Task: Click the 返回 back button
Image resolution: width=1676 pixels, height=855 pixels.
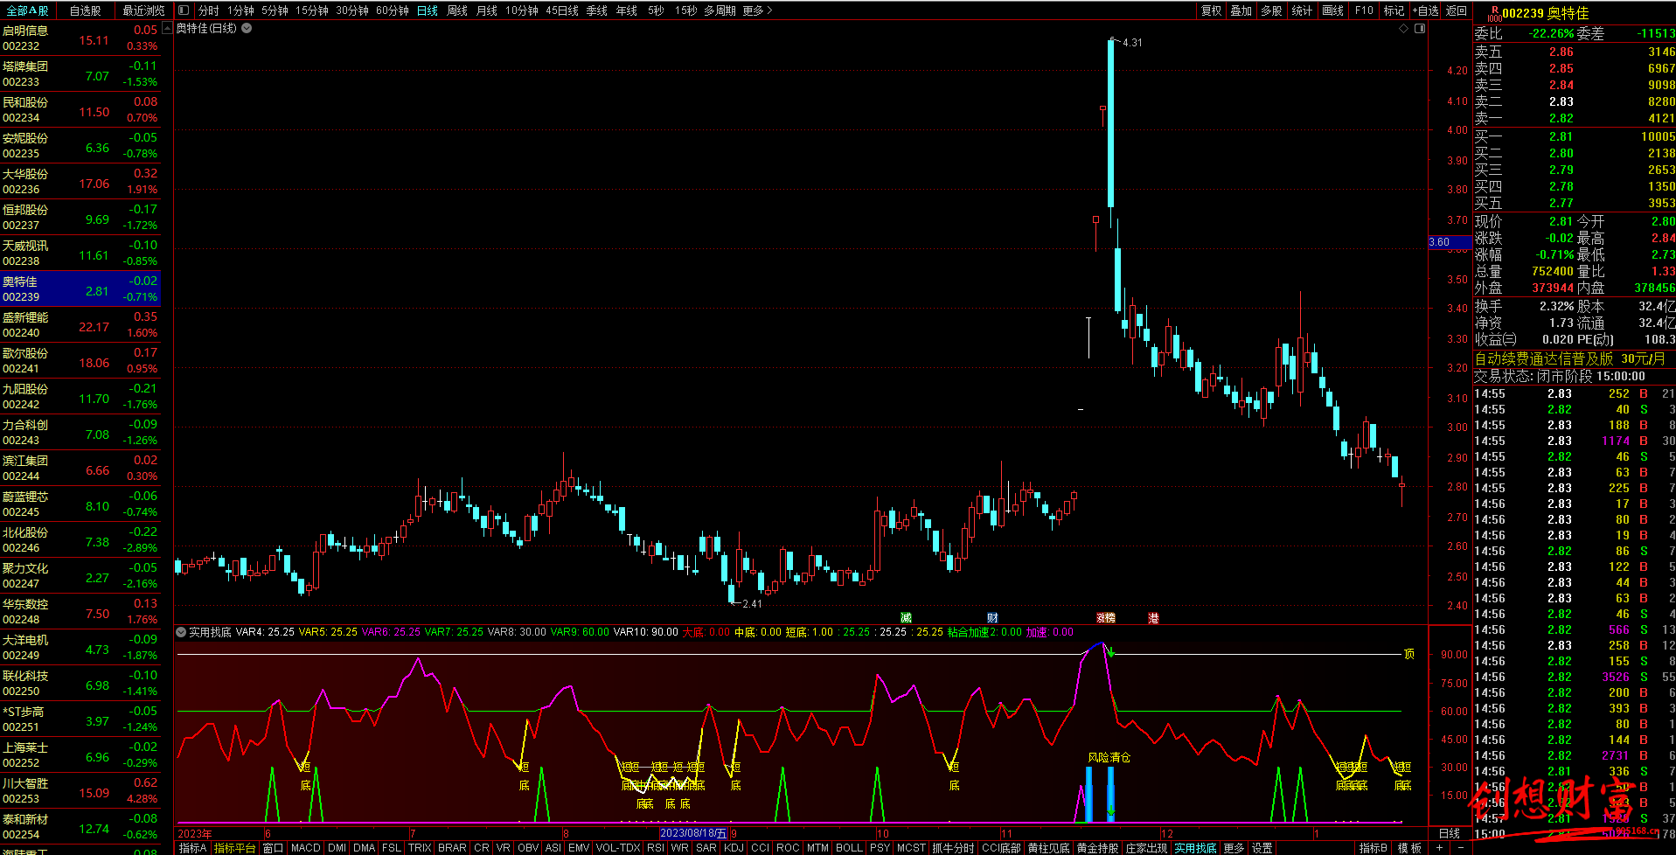Action: pyautogui.click(x=1457, y=10)
